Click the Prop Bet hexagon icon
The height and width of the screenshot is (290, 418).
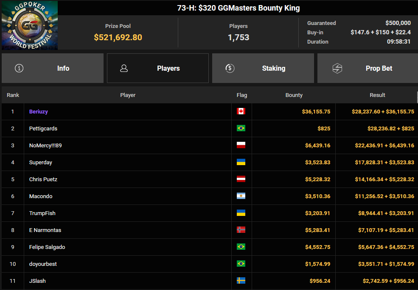click(x=337, y=69)
